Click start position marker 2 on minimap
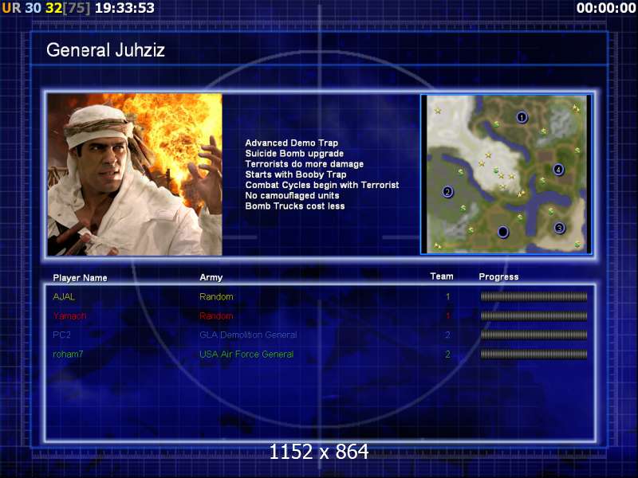Image resolution: width=638 pixels, height=478 pixels. (x=447, y=192)
